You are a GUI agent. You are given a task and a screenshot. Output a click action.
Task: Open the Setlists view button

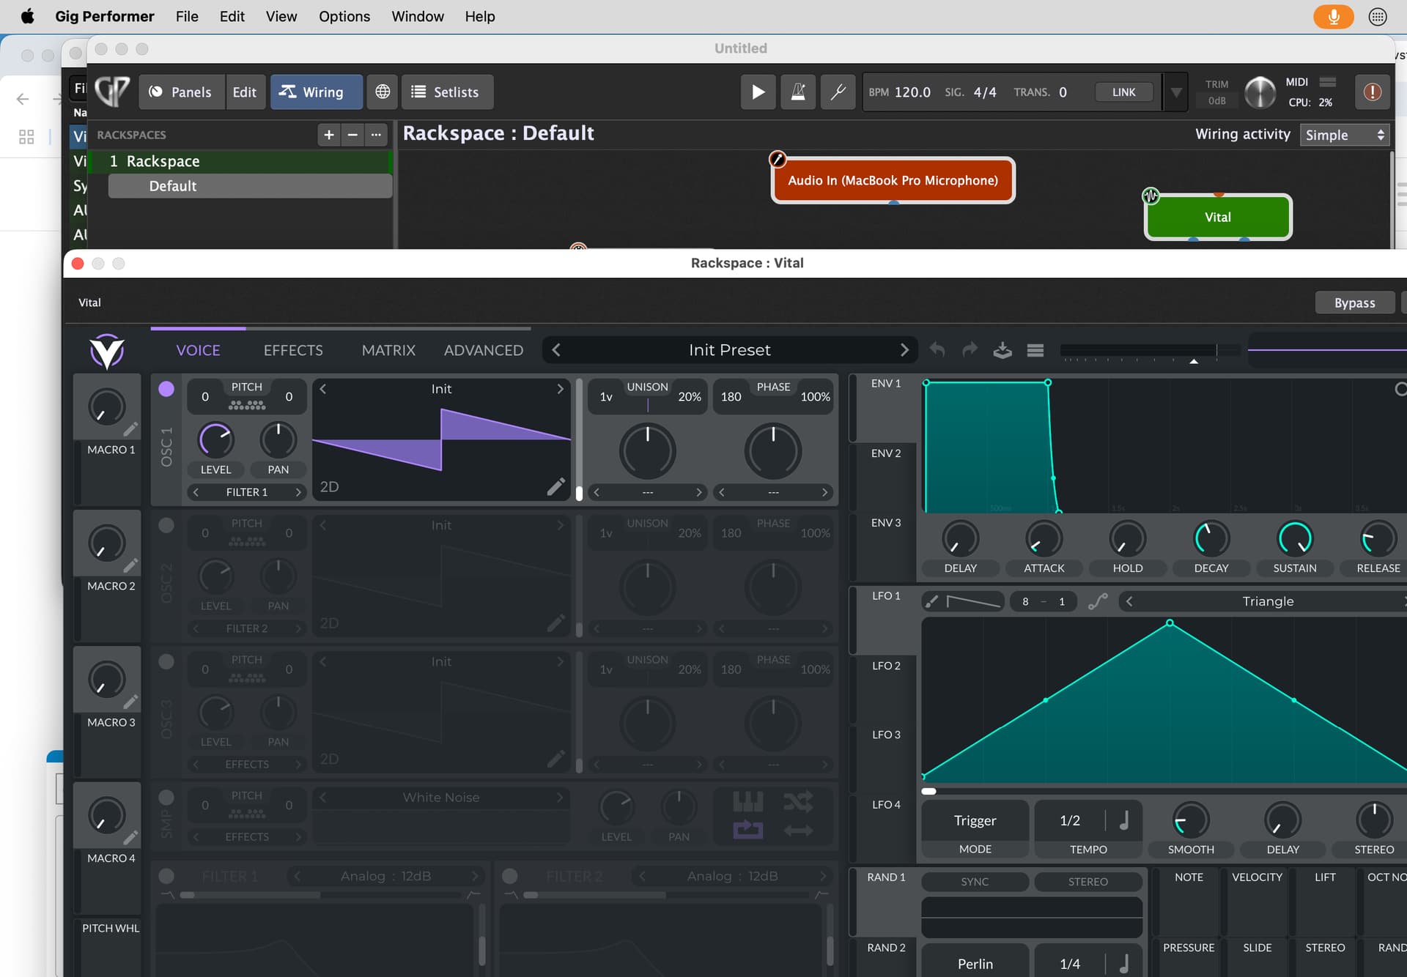pyautogui.click(x=446, y=92)
